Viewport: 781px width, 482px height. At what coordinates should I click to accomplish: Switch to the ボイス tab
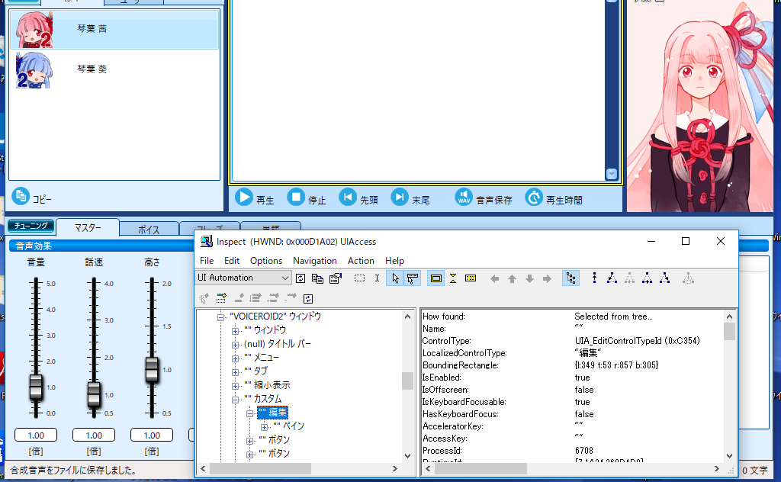tap(149, 228)
